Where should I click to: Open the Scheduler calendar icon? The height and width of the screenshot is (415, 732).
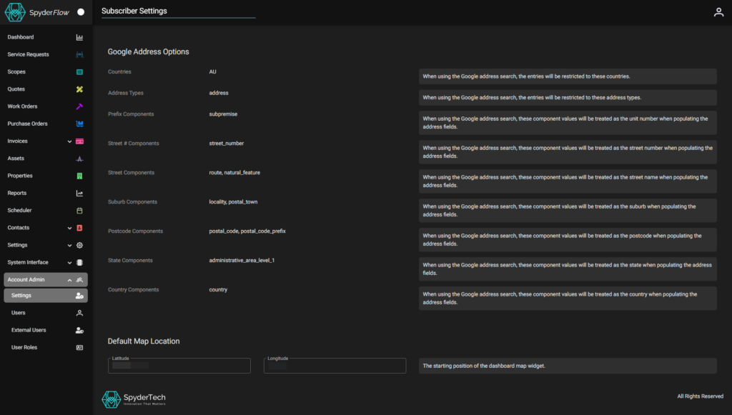(x=80, y=210)
